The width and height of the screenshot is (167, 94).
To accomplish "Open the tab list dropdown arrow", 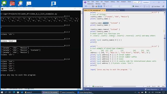I will [x=163, y=10].
